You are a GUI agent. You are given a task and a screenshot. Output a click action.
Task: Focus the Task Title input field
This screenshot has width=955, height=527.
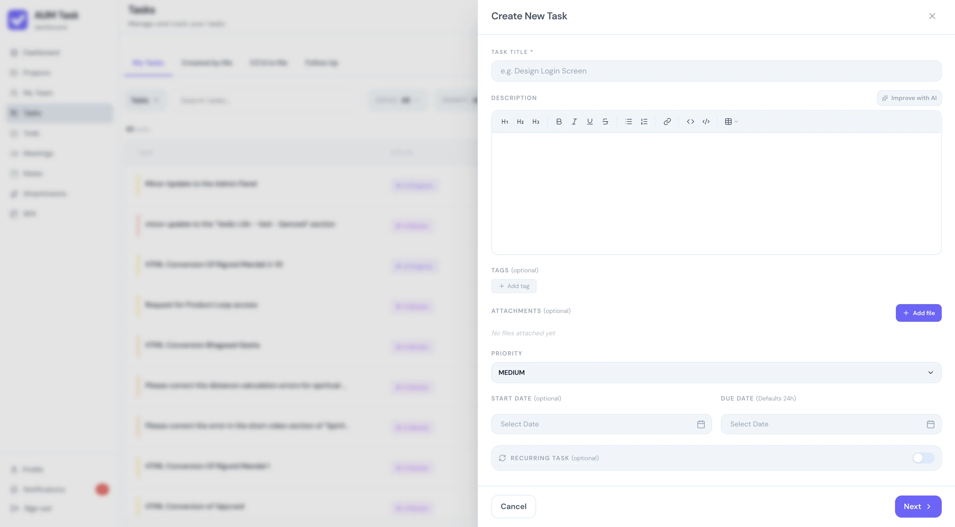(x=716, y=71)
